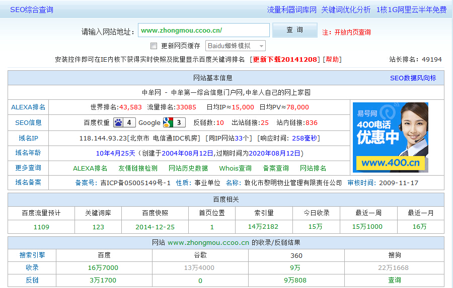This screenshot has width=453, height=288.
Task: Click the 日均PV value 78,000
Action: [297, 107]
